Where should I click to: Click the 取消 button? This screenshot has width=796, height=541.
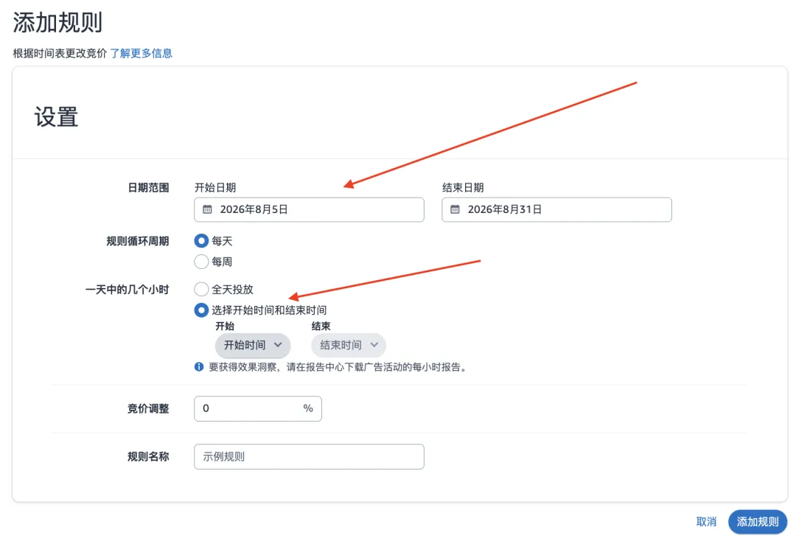[x=706, y=522]
